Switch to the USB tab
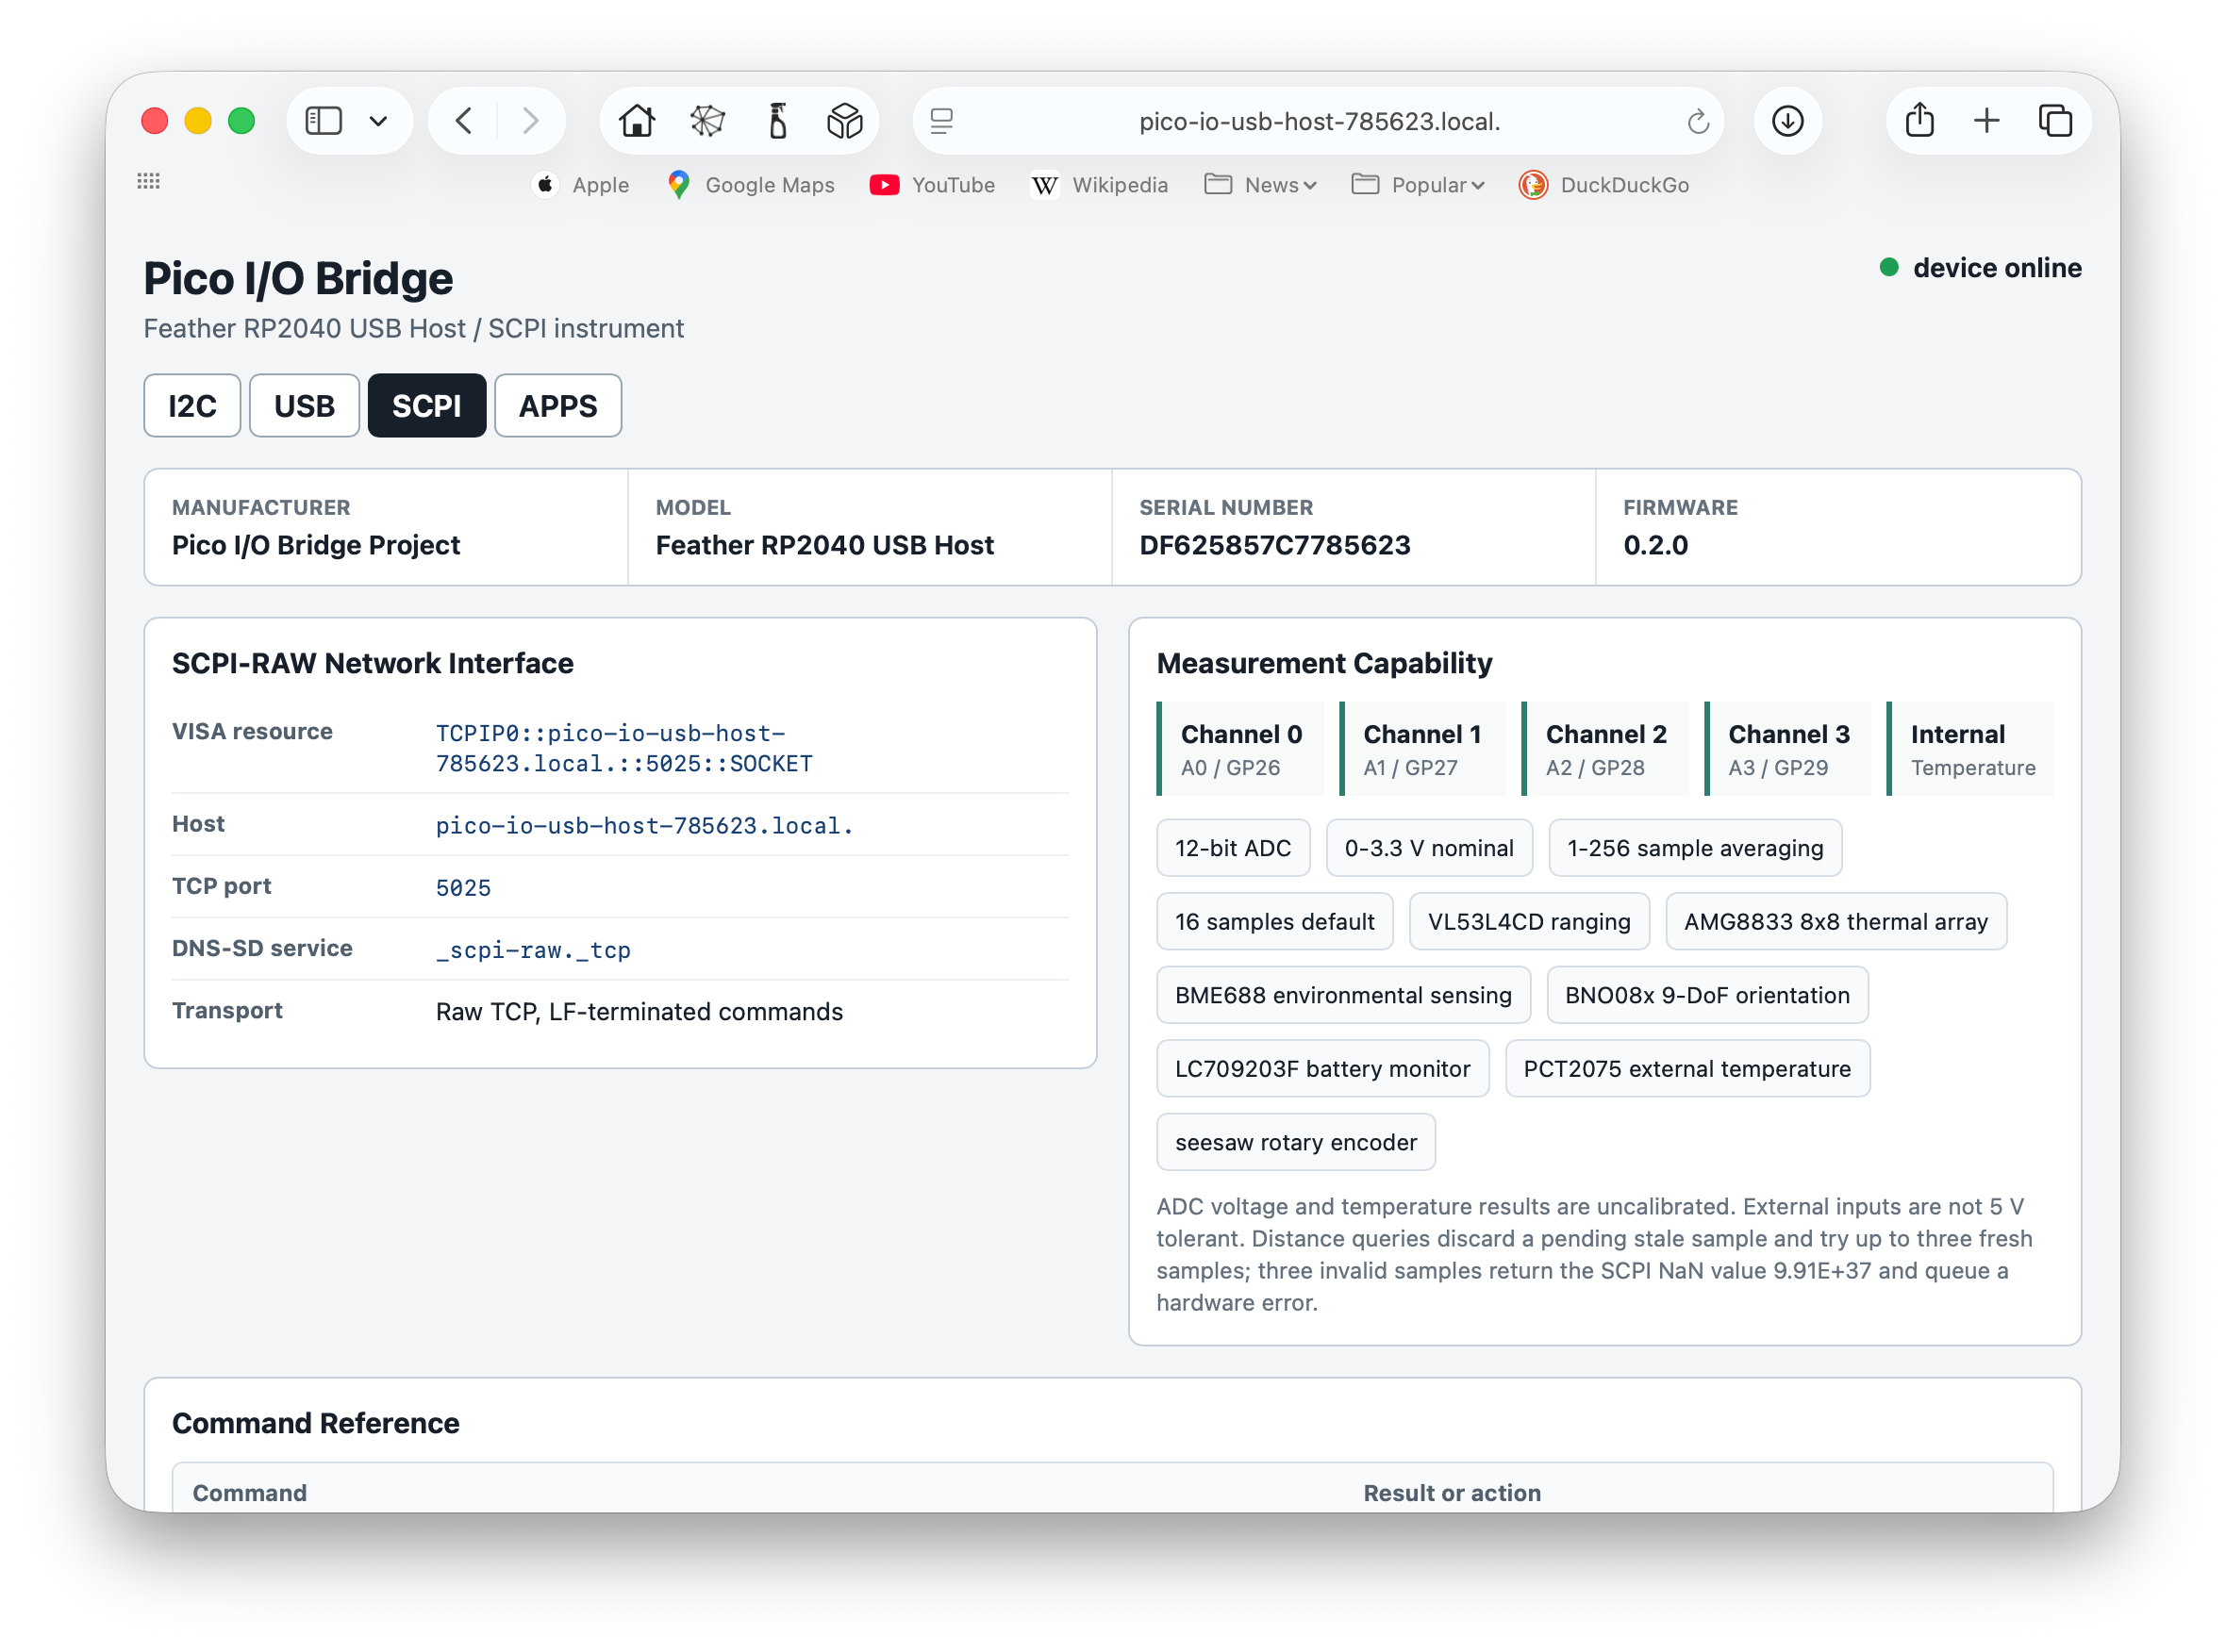 (304, 406)
